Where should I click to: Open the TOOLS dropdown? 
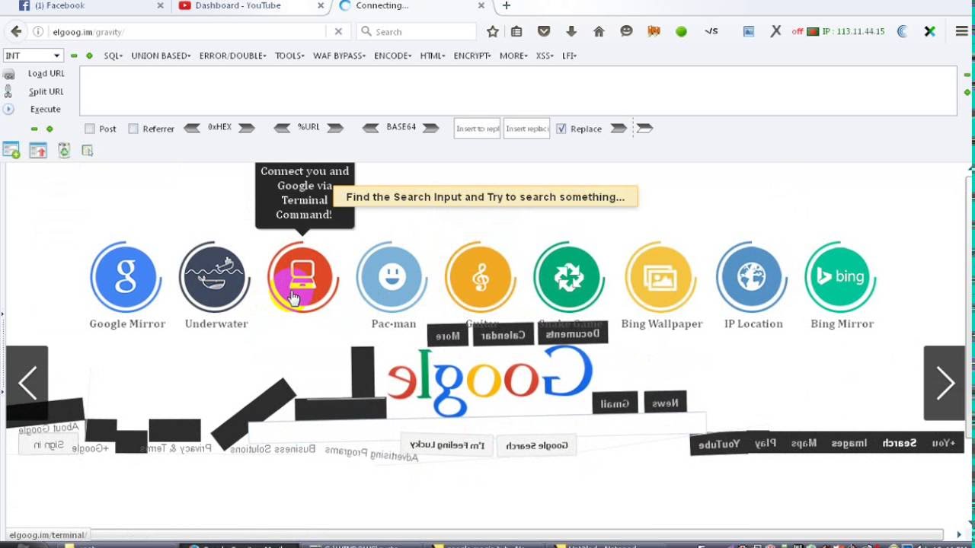tap(289, 56)
